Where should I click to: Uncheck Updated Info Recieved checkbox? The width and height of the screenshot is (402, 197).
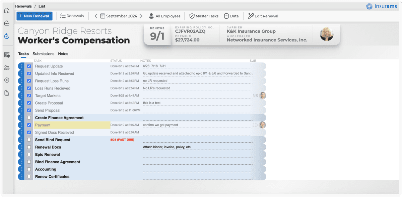pyautogui.click(x=29, y=73)
